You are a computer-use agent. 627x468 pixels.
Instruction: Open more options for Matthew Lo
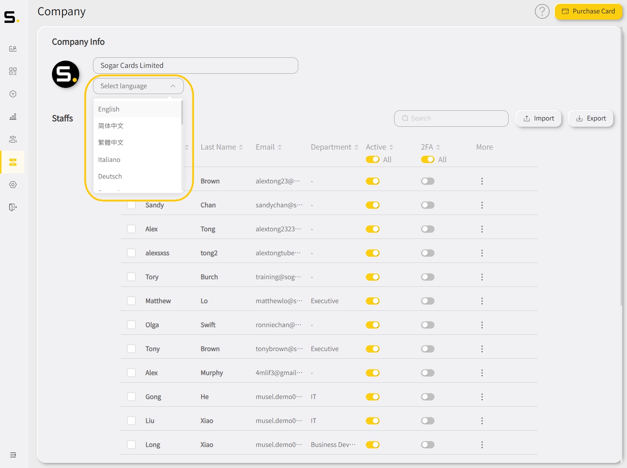pos(482,301)
